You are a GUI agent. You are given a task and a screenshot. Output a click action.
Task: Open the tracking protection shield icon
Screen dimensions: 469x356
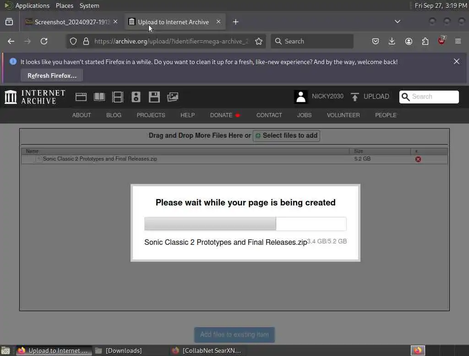pos(73,41)
